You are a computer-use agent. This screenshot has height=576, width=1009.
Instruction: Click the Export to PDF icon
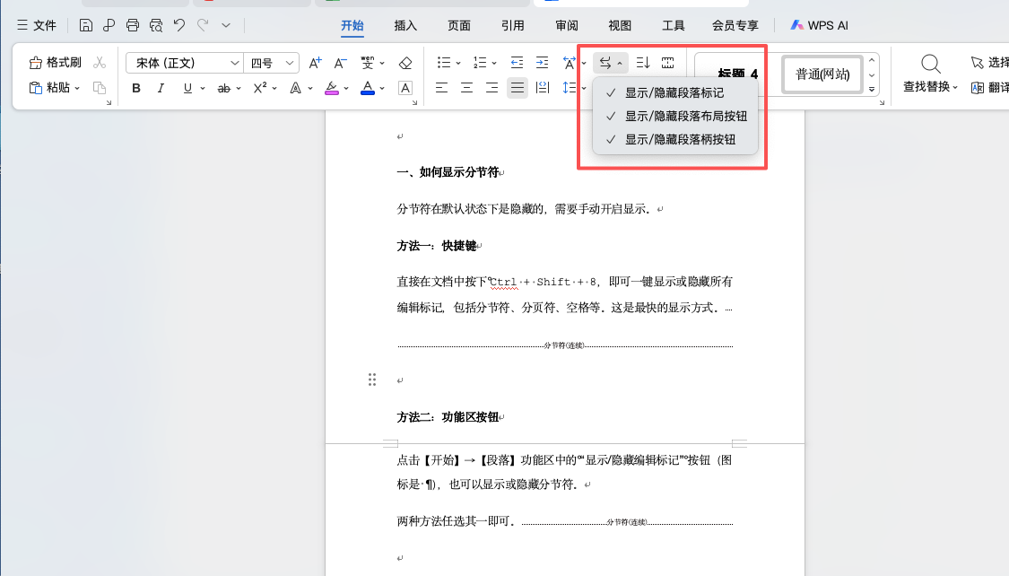pyautogui.click(x=109, y=25)
